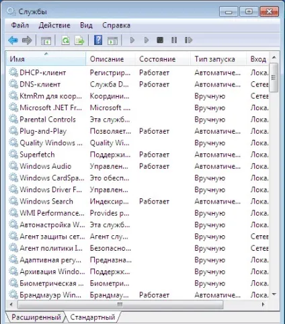Click the gear icon beside KtmRm service
This screenshot has height=324, width=285.
click(13, 96)
